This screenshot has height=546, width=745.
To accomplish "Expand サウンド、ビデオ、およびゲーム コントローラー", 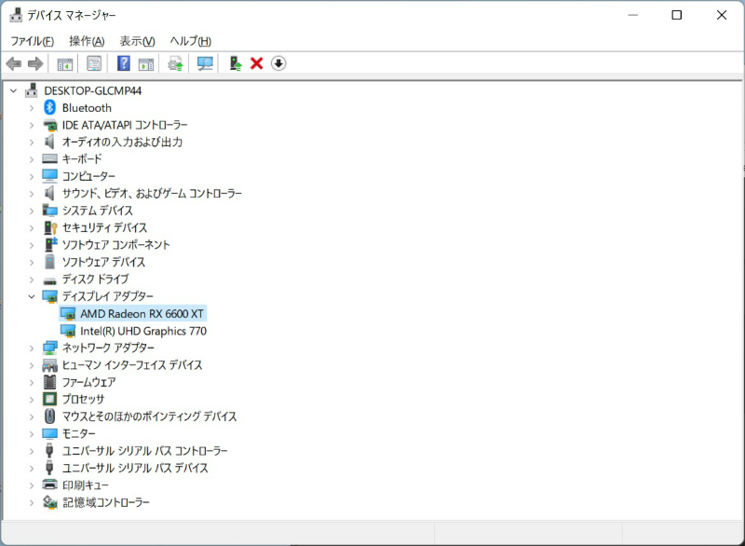I will (x=32, y=194).
